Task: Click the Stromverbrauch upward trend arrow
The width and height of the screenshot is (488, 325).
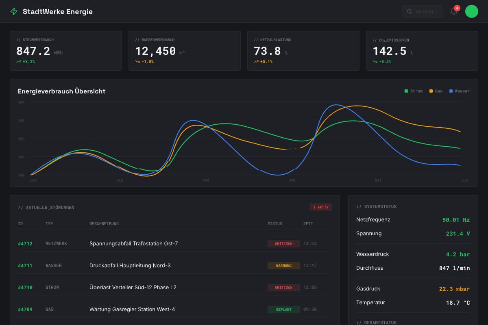Action: [19, 62]
